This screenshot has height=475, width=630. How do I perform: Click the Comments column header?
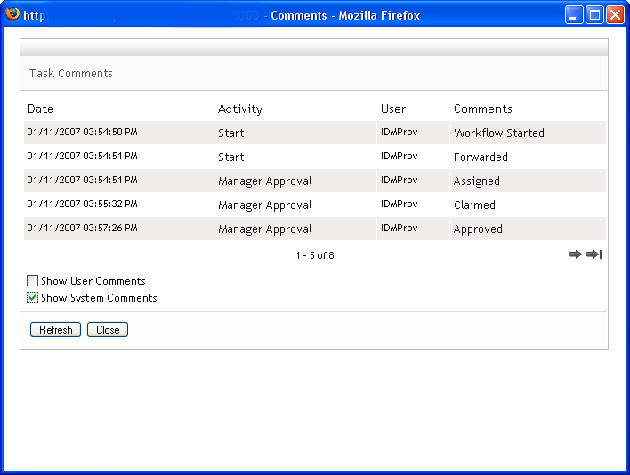point(483,109)
